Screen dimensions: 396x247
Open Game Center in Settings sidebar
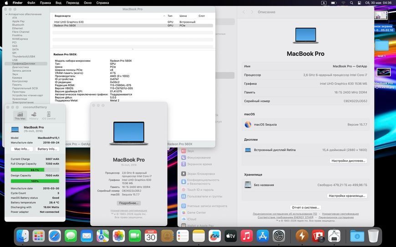point(193,212)
